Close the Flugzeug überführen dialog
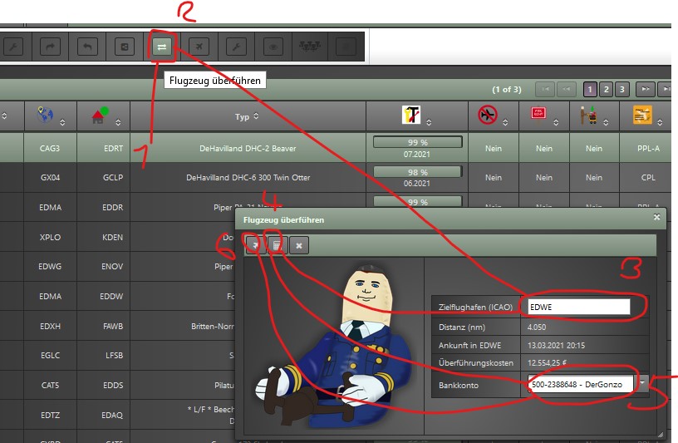The height and width of the screenshot is (443, 678). click(x=656, y=218)
